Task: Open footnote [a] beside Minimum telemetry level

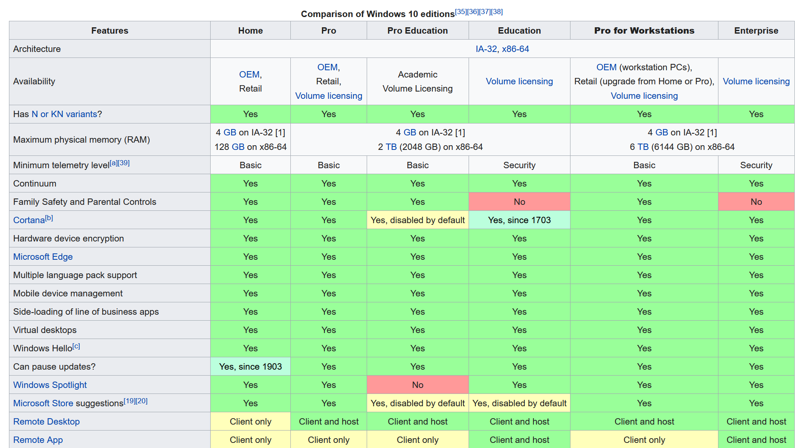Action: point(113,163)
